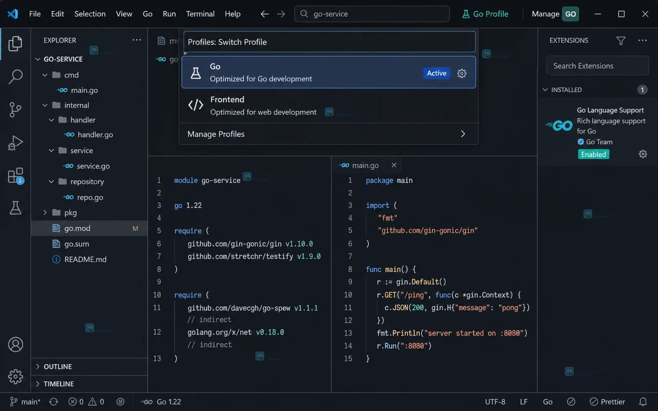Screen dimensions: 658x411
Task: Open the Run and Debug view
Action: [x=15, y=143]
